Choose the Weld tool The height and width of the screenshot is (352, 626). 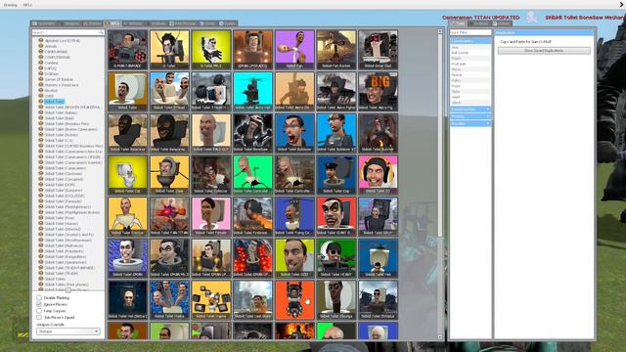470,97
